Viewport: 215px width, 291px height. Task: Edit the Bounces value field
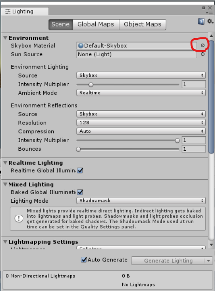point(194,149)
